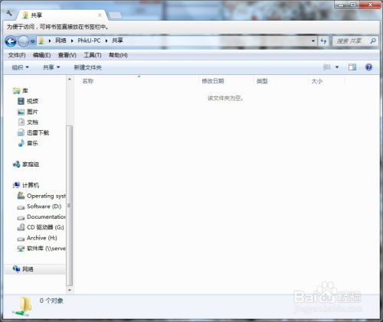
Task: Click the 搜索 共享 search field
Action: coord(351,41)
